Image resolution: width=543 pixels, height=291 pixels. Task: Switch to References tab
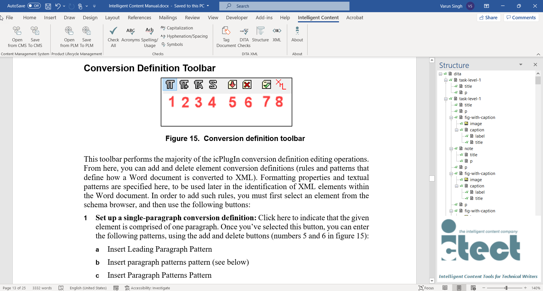pos(139,18)
